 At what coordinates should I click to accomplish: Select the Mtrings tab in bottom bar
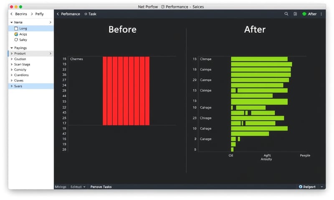[61, 187]
